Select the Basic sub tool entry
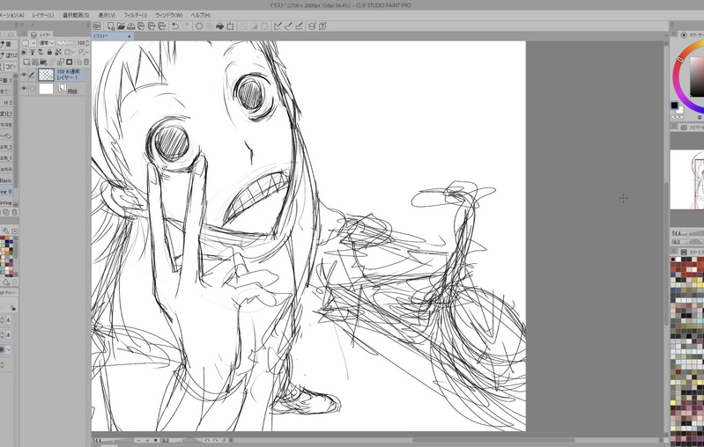Screen dimensions: 704x447 tap(6, 180)
